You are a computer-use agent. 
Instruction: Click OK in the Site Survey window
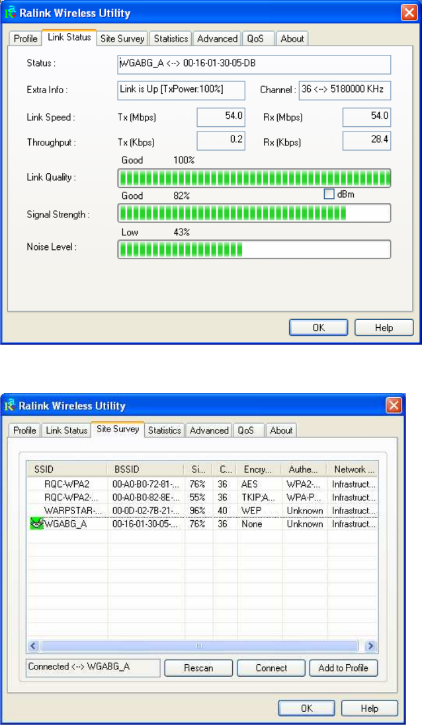click(x=306, y=708)
